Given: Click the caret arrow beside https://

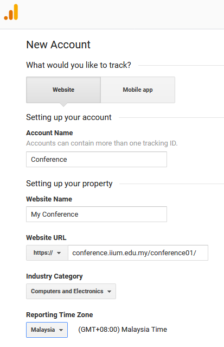Looking at the screenshot, I should (59, 253).
